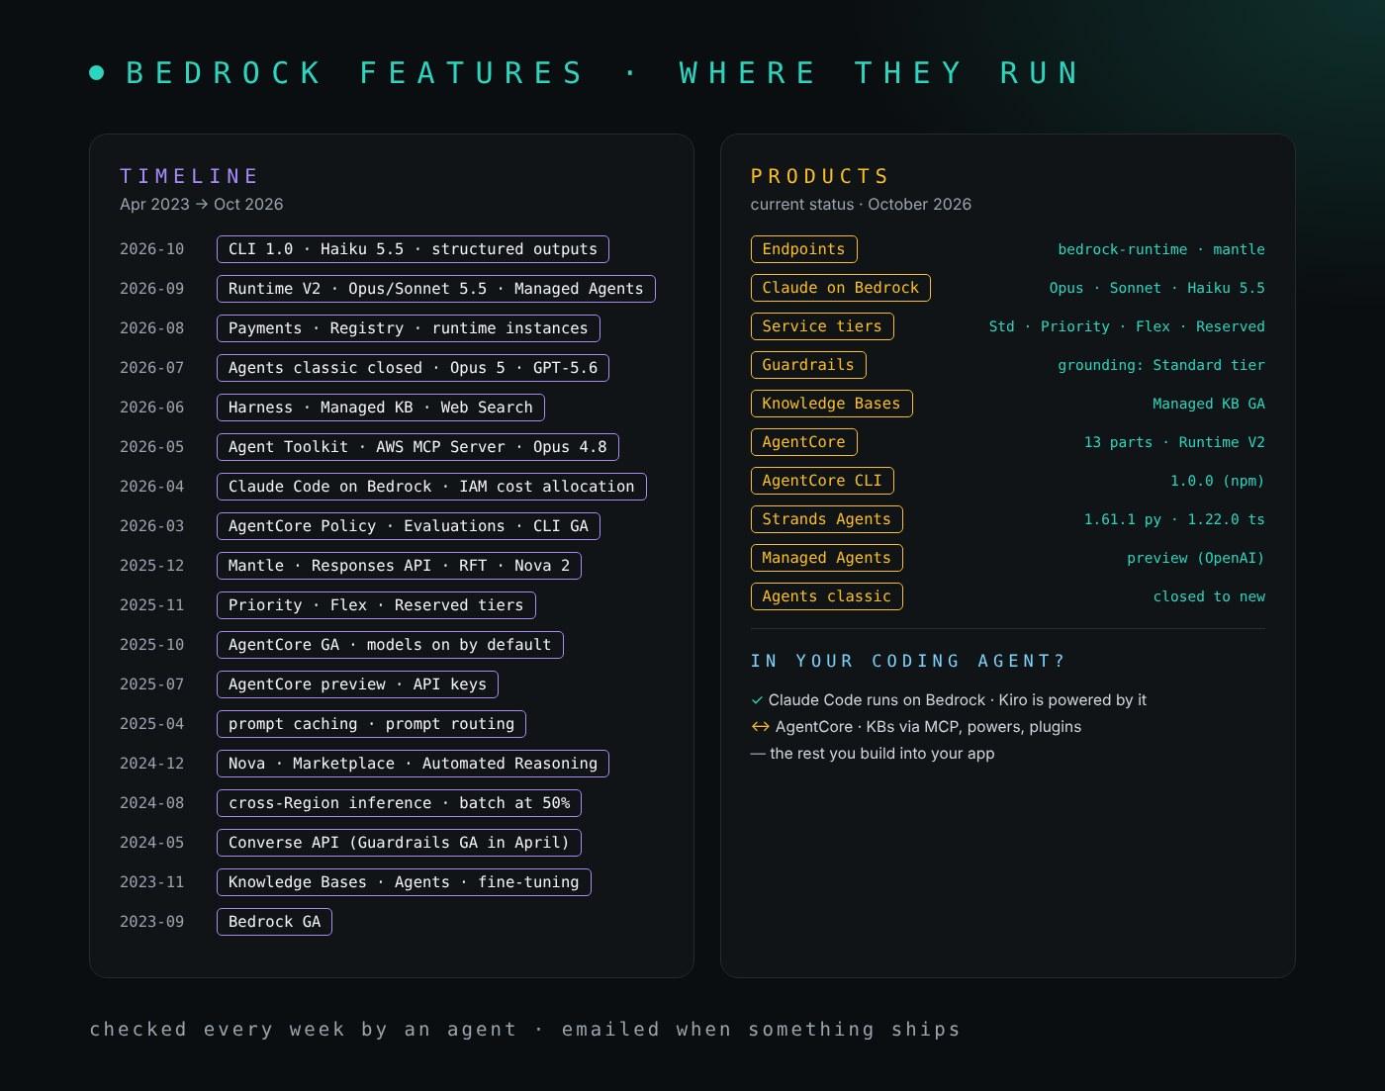Click the date label 2023-09

pos(152,922)
